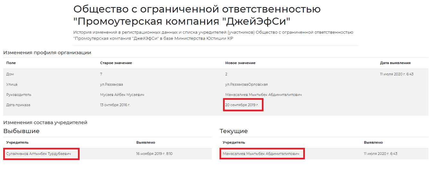Viewport: 431px width, 169px height.
Task: Select new street value "ул.РаззаковаОрловская"
Action: 246,84
